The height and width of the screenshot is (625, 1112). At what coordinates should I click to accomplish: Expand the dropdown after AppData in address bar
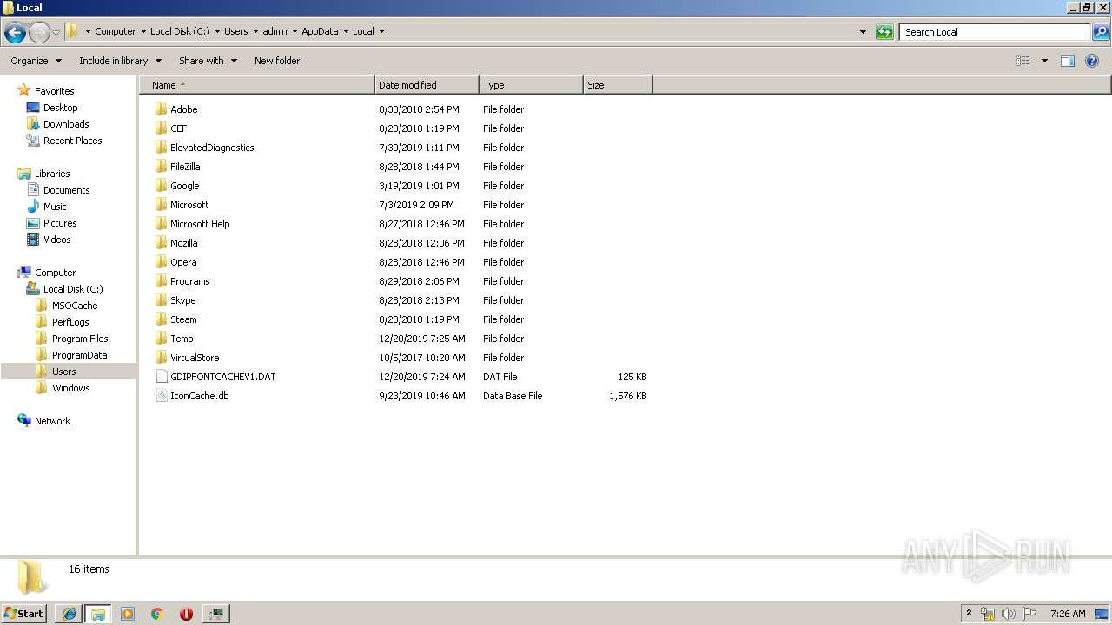tap(346, 32)
